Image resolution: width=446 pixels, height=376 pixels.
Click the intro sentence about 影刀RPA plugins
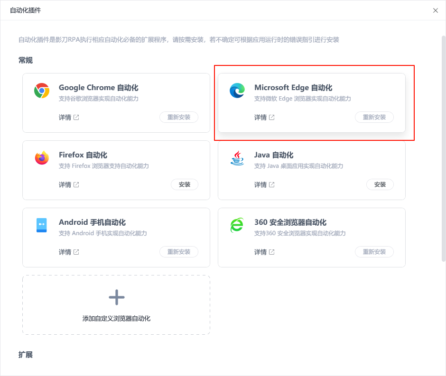pyautogui.click(x=178, y=40)
